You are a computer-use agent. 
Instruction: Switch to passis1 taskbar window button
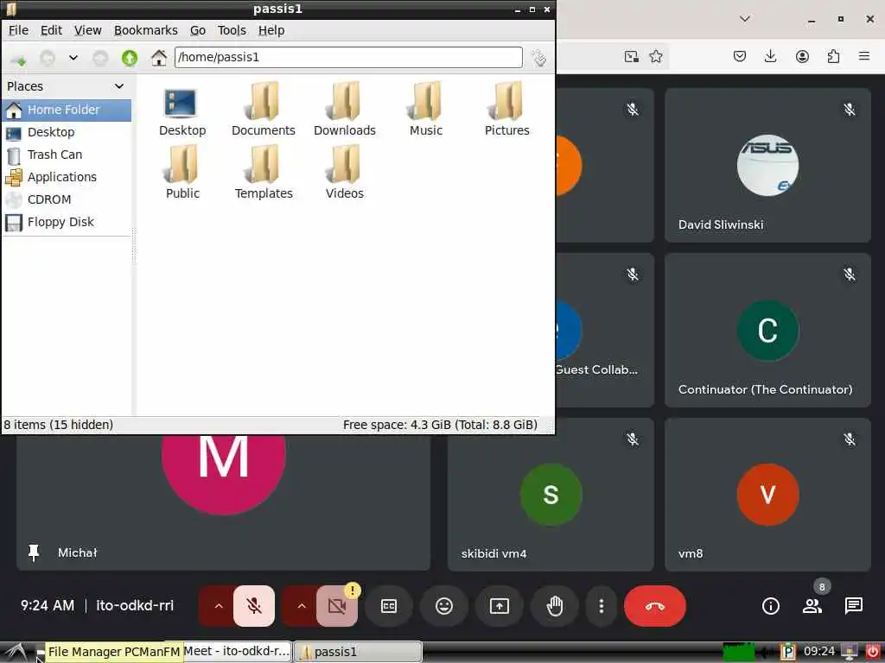[x=358, y=652]
